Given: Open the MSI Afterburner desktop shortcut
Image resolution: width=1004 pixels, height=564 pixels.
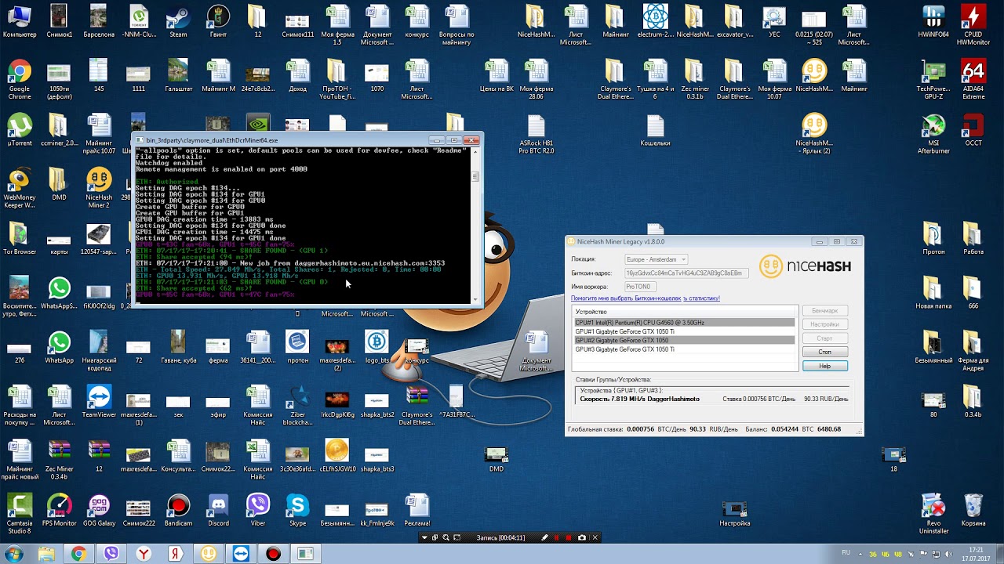Looking at the screenshot, I should [933, 126].
